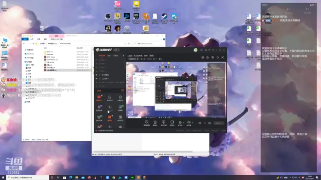Click the screen capture monitor icon in bottom toolbar

[x=146, y=122]
